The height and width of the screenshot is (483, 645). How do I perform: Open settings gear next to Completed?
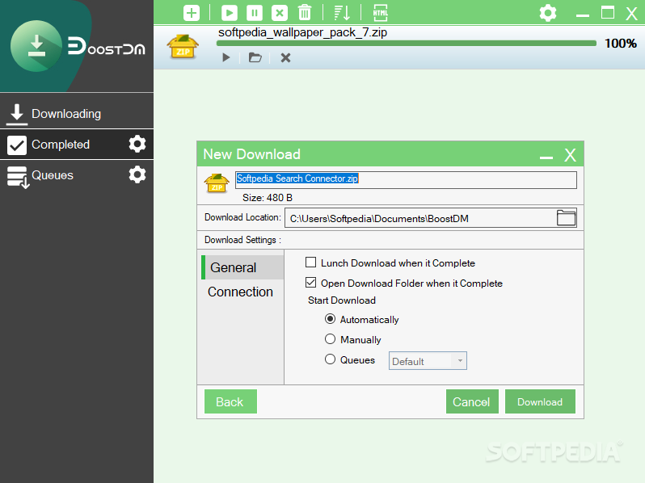pos(137,144)
